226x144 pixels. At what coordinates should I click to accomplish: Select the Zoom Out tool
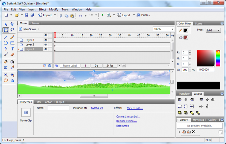pos(12,75)
